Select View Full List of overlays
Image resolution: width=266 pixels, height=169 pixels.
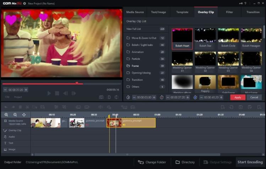click(134, 29)
